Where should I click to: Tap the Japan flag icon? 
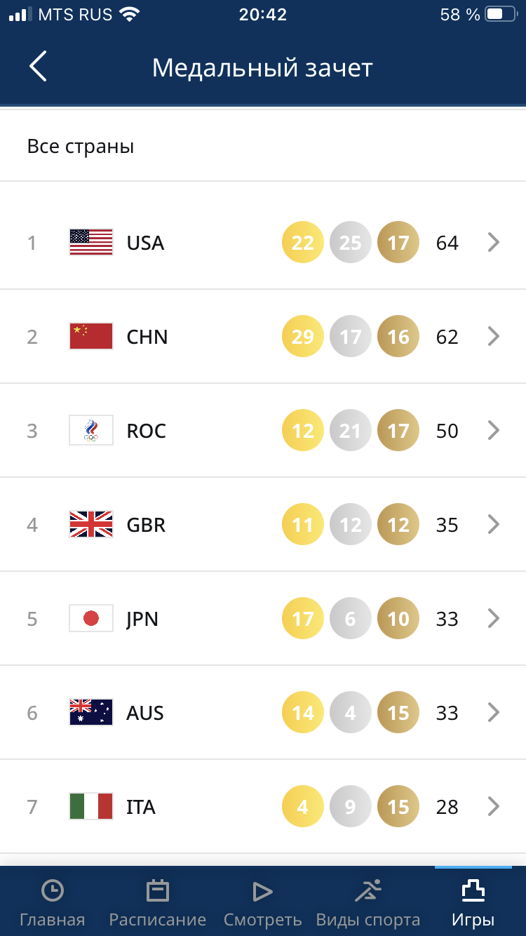tap(91, 619)
